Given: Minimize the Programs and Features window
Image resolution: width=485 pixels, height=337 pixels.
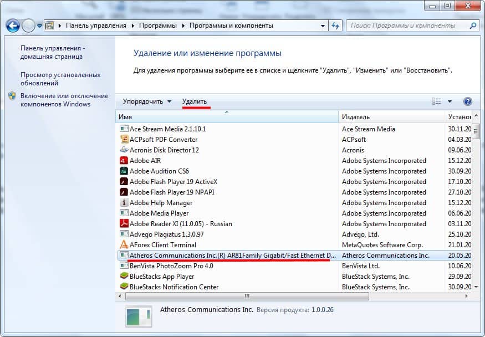Looking at the screenshot, I should click(x=432, y=6).
